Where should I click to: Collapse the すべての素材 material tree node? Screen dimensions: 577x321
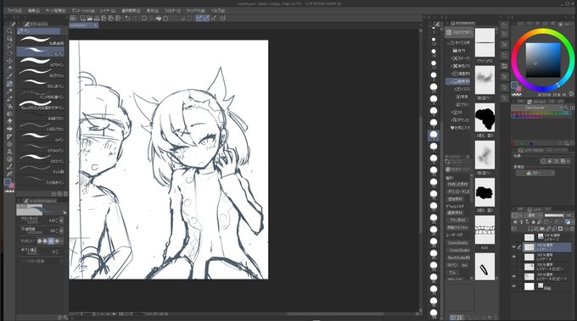point(449,43)
